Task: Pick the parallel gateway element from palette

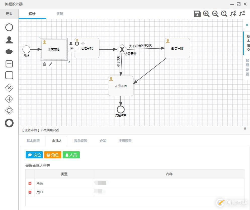Action: (x=9, y=99)
